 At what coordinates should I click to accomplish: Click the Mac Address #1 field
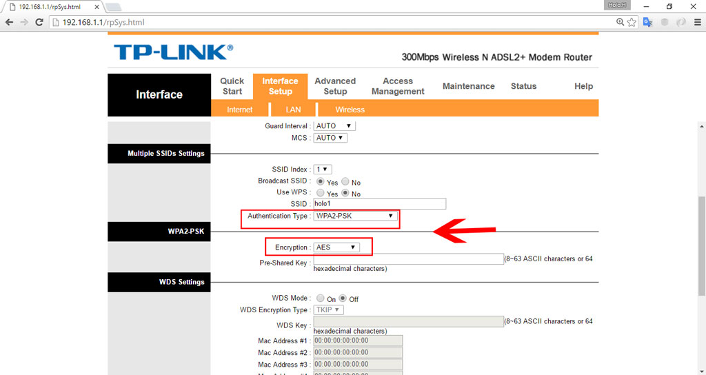[x=358, y=341]
